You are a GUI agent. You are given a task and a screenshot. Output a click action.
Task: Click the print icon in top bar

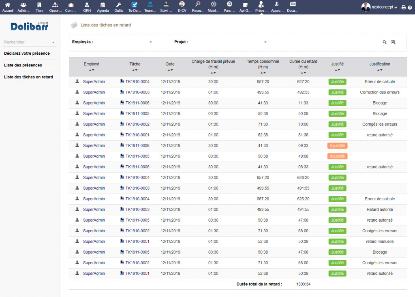(404, 7)
